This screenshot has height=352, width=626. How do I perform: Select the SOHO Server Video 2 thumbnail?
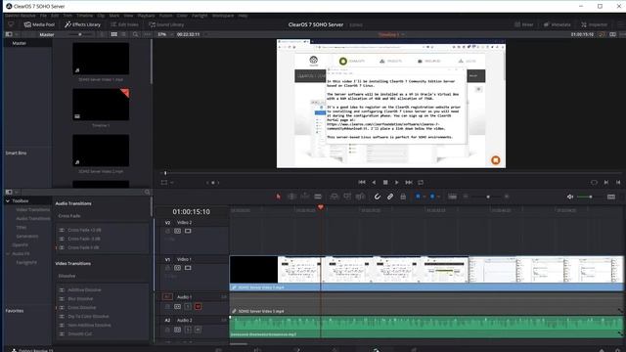(x=101, y=151)
